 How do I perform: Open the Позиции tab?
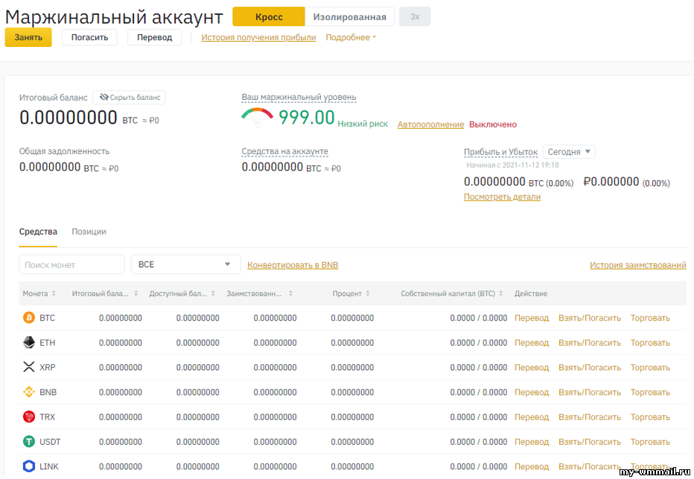click(89, 232)
